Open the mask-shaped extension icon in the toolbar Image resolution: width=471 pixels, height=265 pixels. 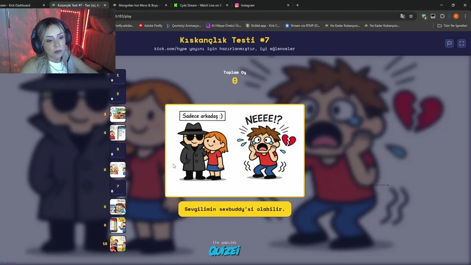pyautogui.click(x=433, y=16)
